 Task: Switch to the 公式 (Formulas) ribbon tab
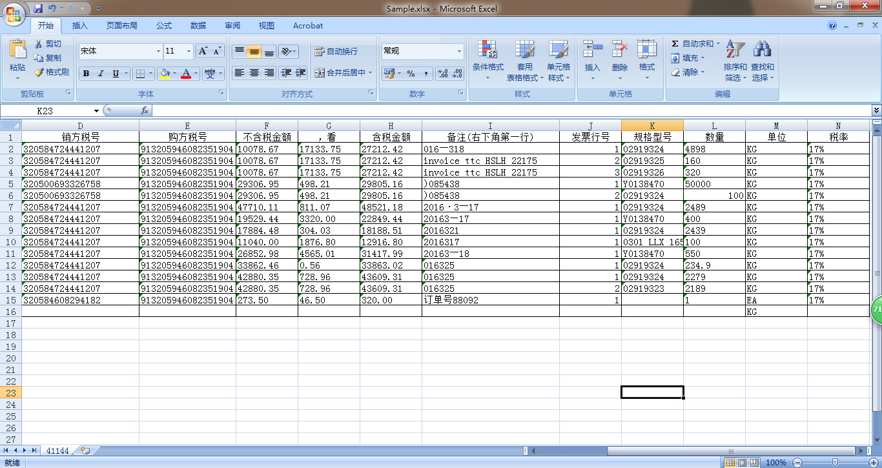(164, 26)
